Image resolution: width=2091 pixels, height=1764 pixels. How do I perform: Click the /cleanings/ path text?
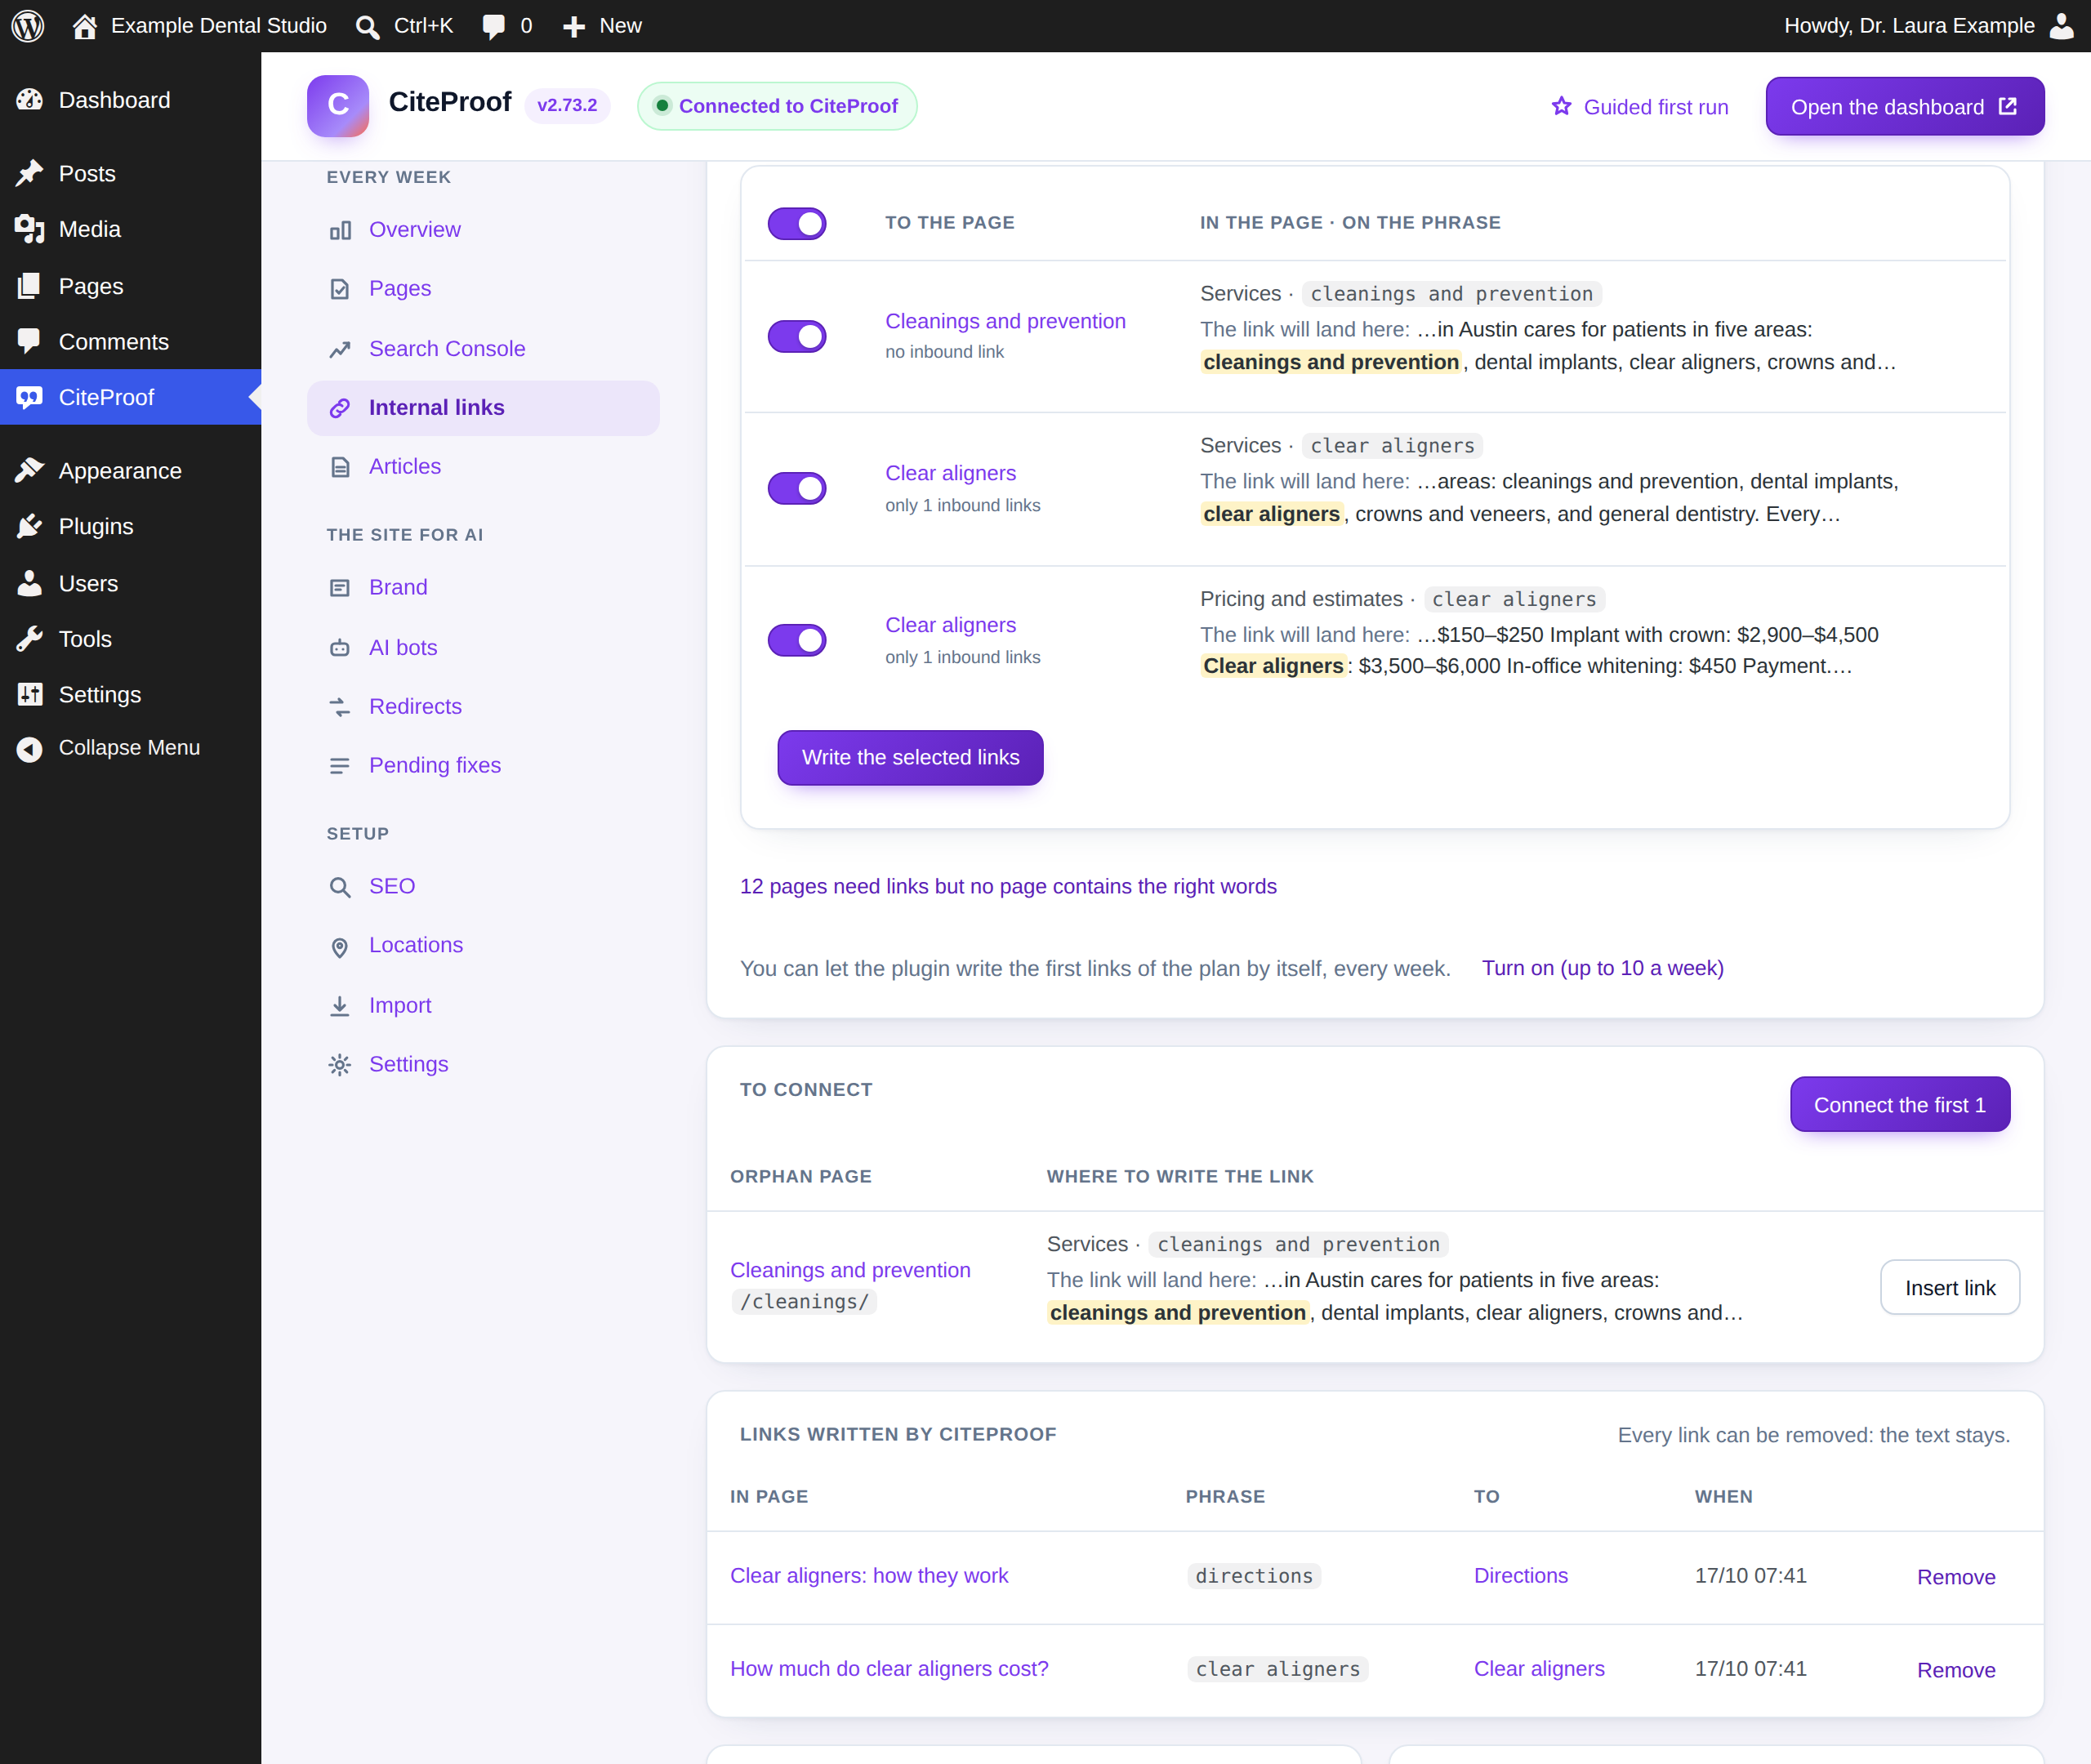pyautogui.click(x=805, y=1302)
